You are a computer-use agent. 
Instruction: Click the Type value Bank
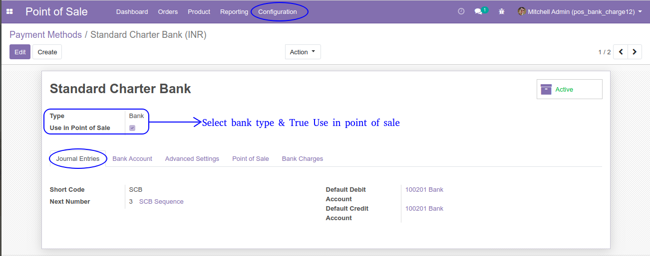pos(136,116)
